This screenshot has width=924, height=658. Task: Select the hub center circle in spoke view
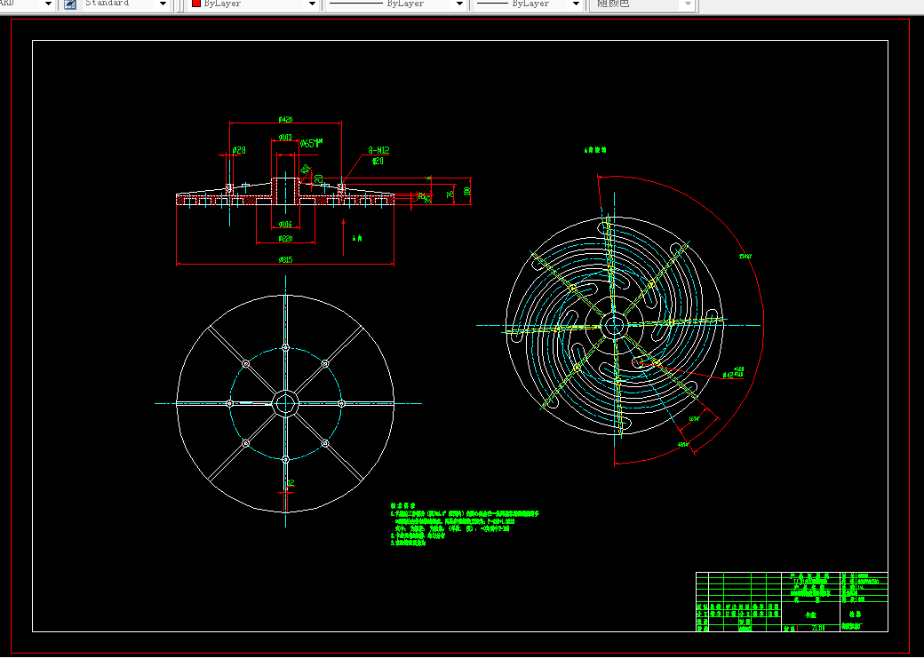285,403
